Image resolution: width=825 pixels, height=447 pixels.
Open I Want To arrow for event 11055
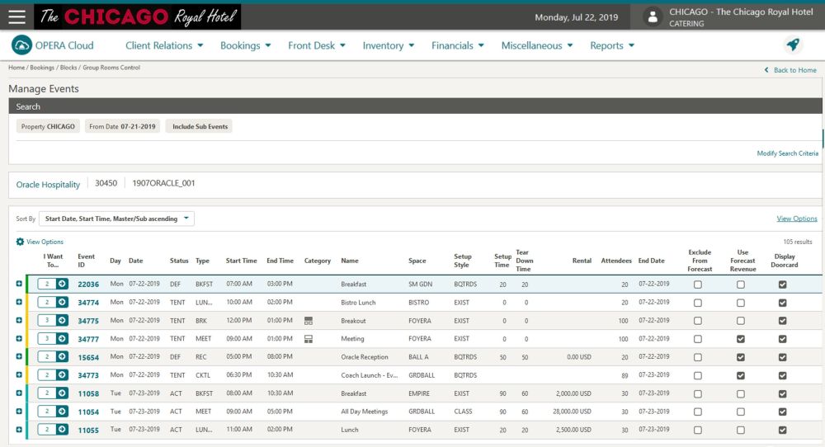click(62, 430)
